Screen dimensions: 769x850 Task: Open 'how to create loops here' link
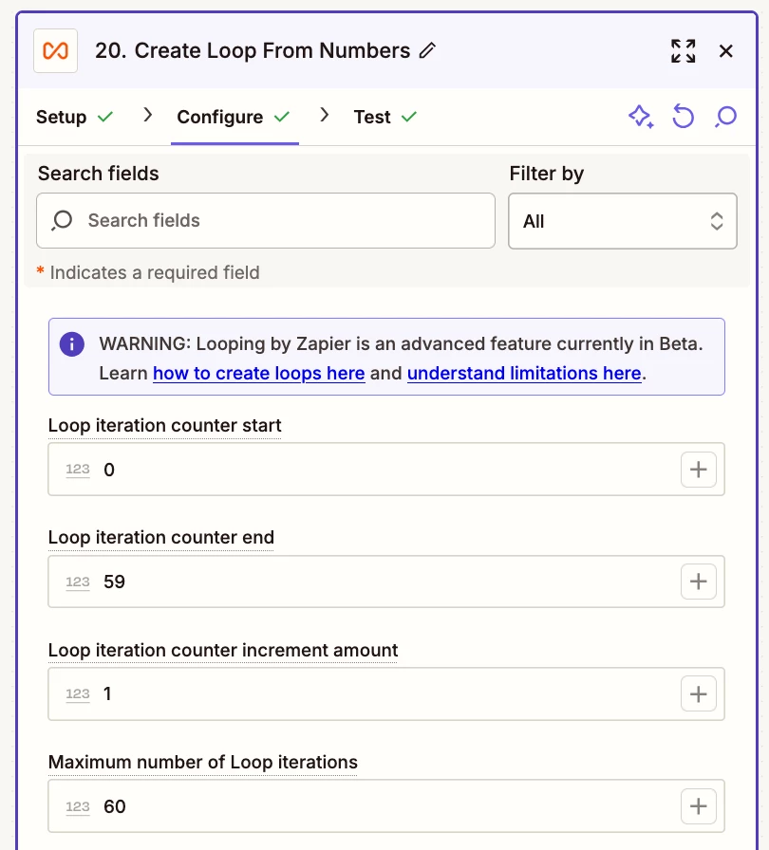[258, 373]
